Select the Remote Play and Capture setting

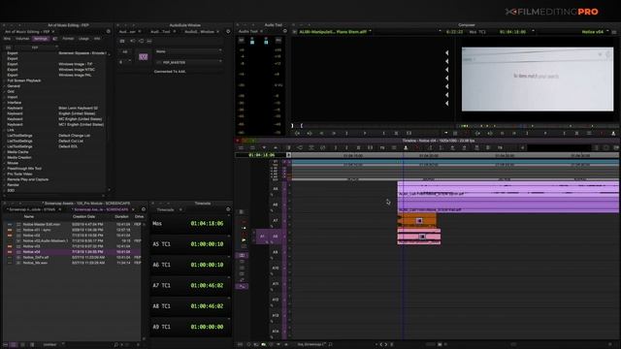click(x=28, y=179)
